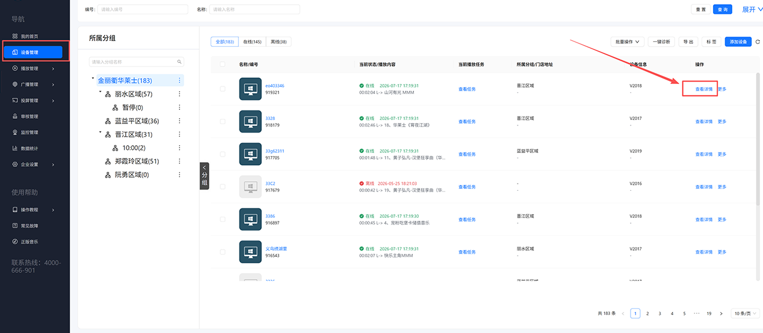This screenshot has width=763, height=333.
Task: Expand the 投屏管理 menu
Action: [33, 100]
